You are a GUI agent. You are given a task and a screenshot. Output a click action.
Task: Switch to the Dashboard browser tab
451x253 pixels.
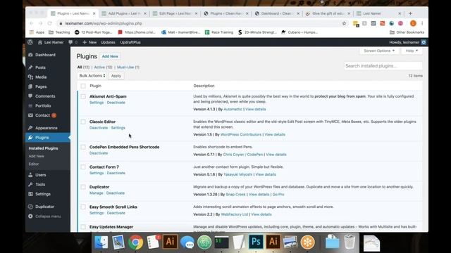(277, 13)
